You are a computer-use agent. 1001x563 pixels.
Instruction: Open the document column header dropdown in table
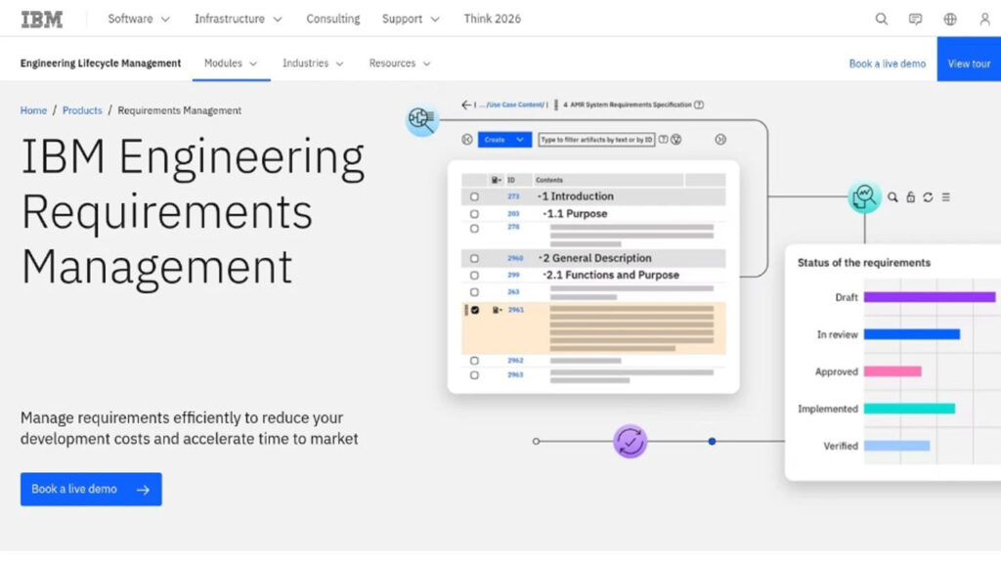click(496, 181)
